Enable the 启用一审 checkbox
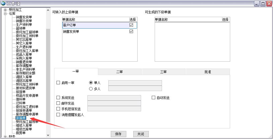Screen dimensions: 273x139 click(58, 83)
